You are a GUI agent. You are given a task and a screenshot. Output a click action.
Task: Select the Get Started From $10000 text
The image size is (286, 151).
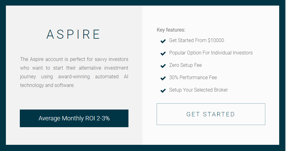pos(197,40)
